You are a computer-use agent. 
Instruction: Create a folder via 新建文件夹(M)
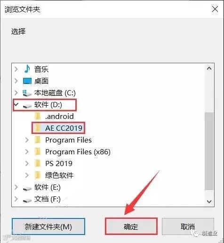point(48,226)
